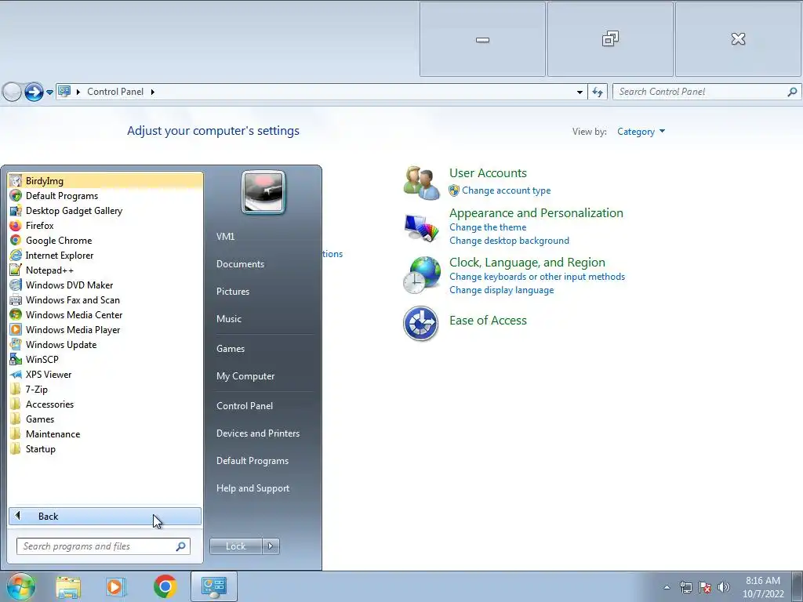
Task: Click the Refresh button beside the address bar
Action: click(597, 92)
